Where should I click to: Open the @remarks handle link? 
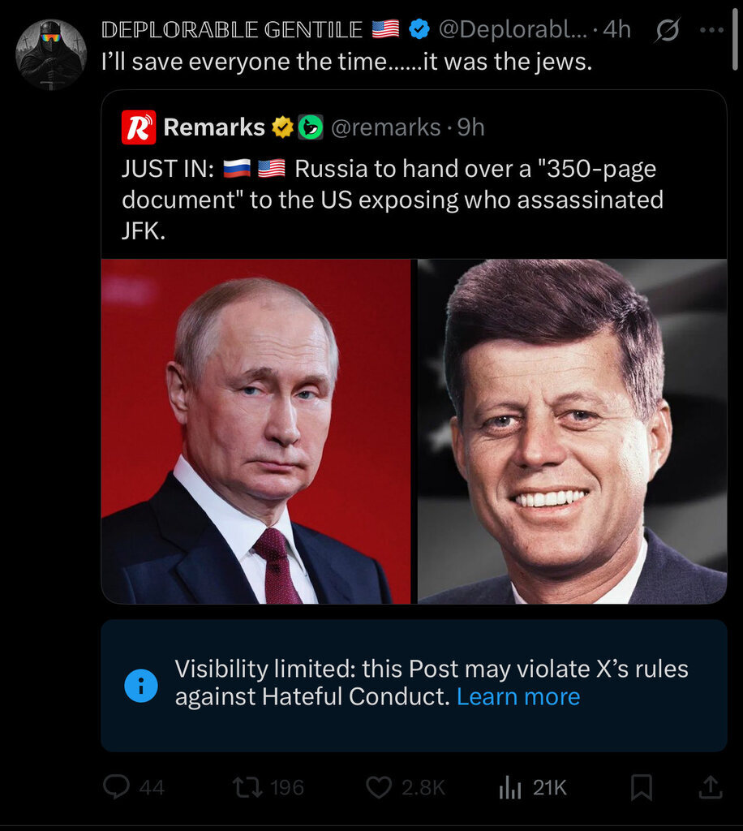pos(385,127)
